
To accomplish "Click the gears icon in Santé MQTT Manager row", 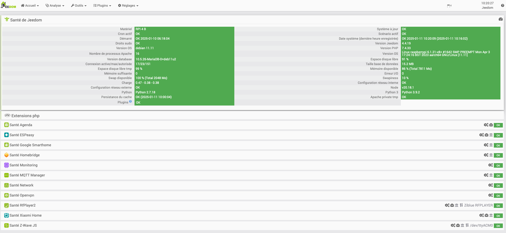I will (x=486, y=175).
